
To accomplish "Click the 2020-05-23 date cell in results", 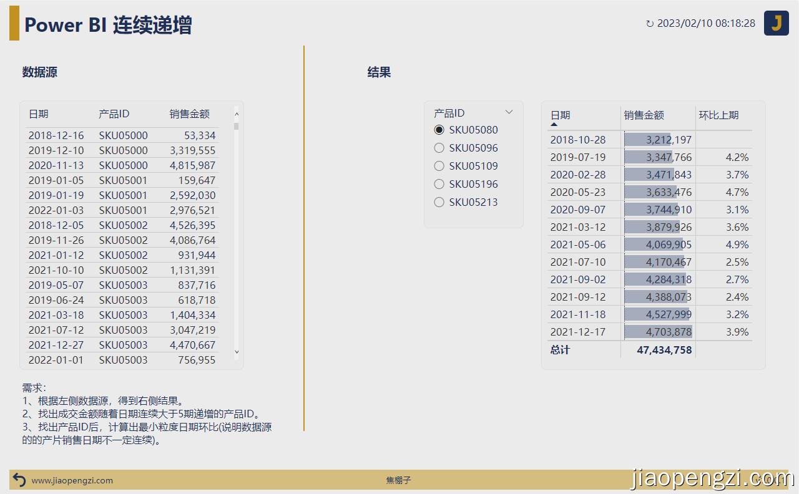I will tap(578, 192).
